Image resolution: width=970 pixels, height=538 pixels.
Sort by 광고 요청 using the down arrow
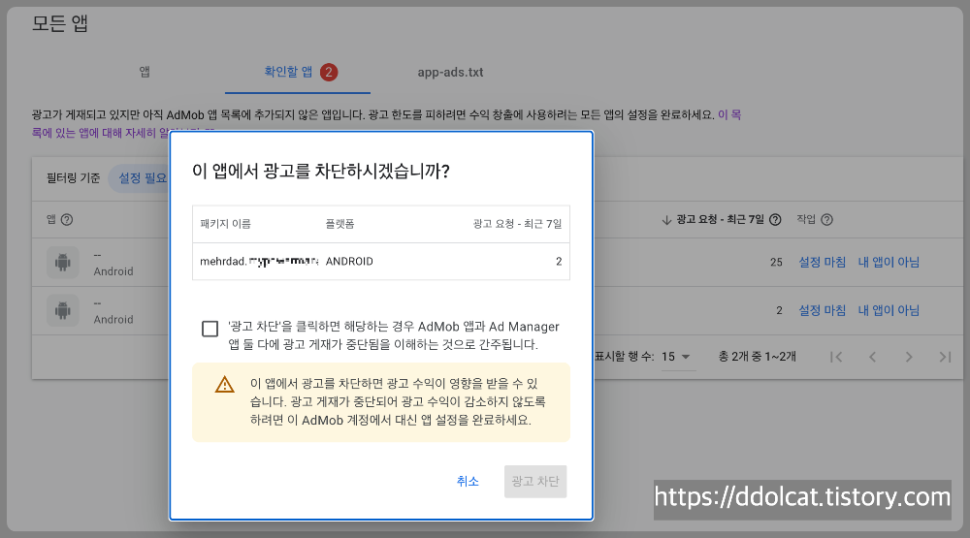point(666,220)
